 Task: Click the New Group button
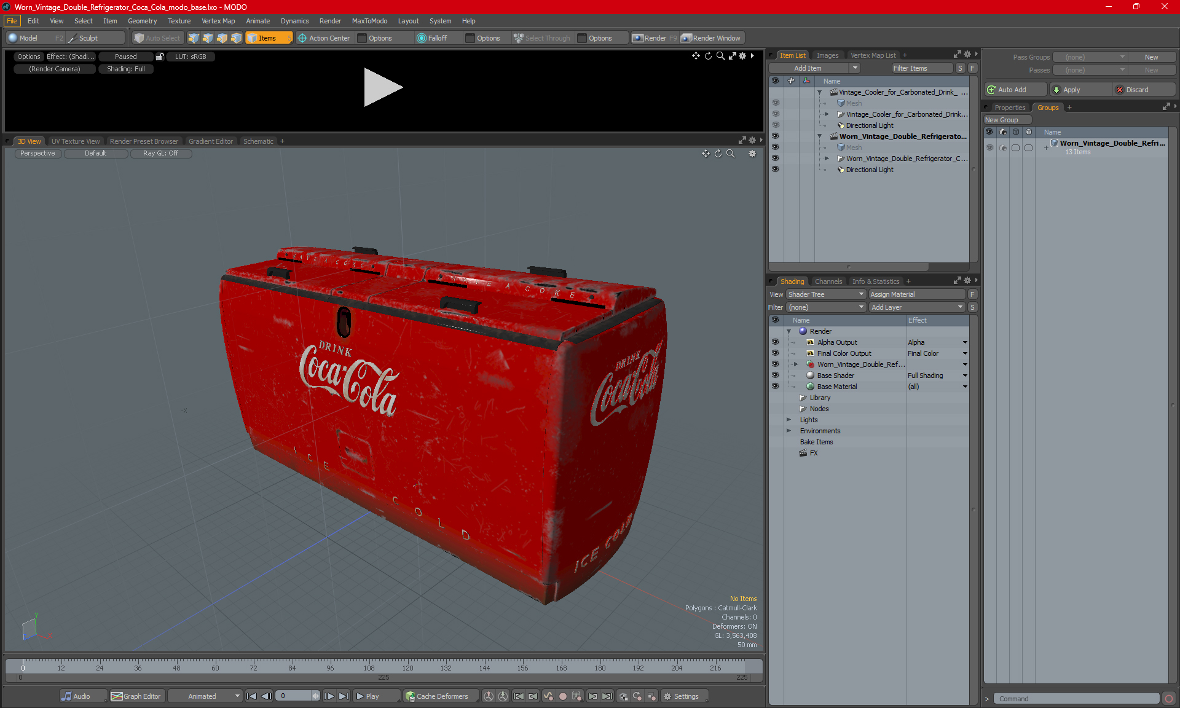1006,120
